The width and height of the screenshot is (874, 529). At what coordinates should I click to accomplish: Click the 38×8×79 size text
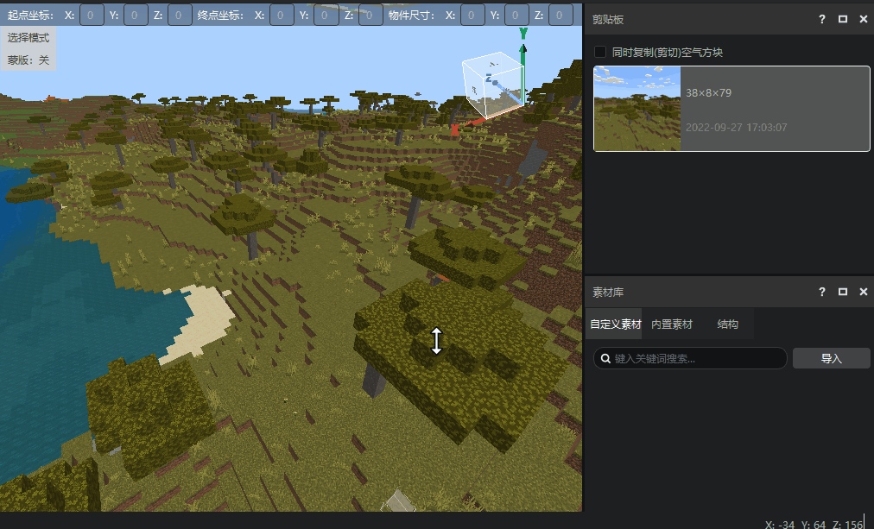coord(708,93)
